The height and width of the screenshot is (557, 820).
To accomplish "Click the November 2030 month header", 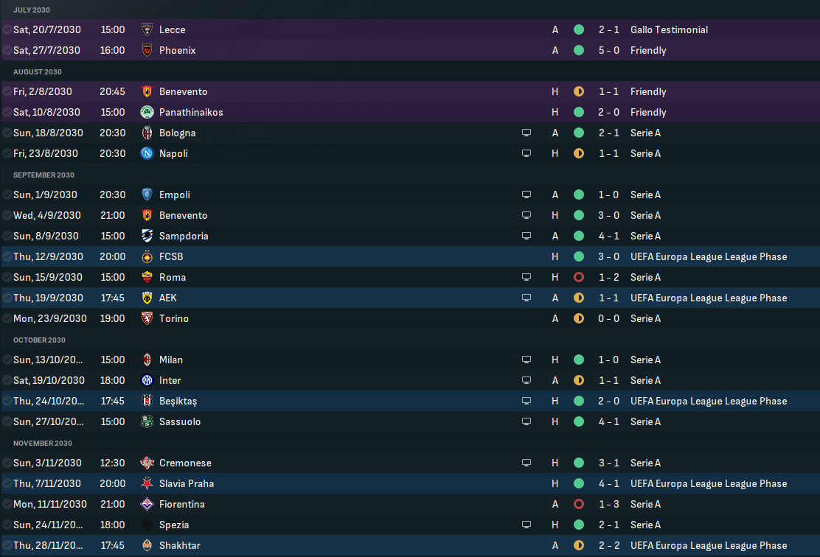I will pos(43,443).
